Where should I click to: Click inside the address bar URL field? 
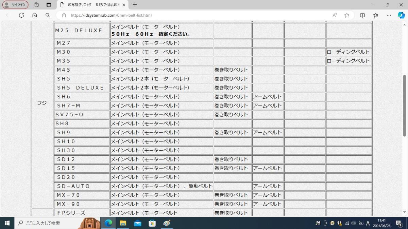click(136, 15)
